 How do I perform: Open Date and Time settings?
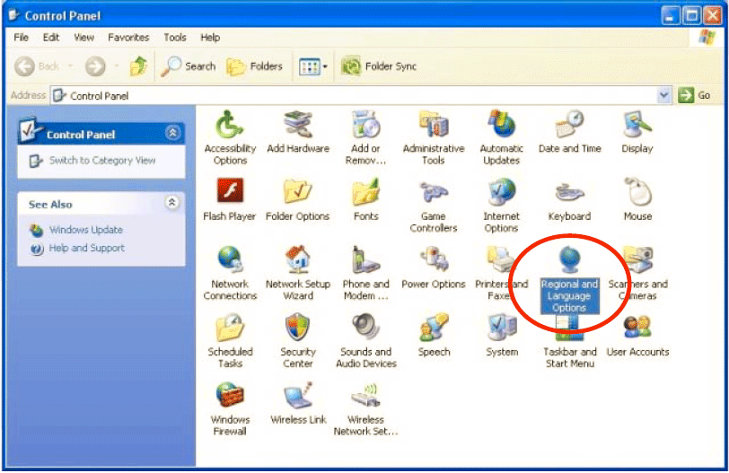[x=569, y=126]
